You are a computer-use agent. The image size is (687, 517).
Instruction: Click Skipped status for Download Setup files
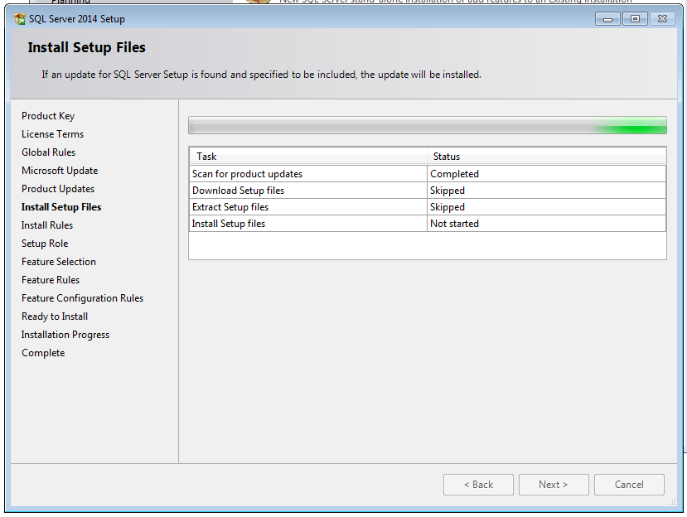coord(546,191)
